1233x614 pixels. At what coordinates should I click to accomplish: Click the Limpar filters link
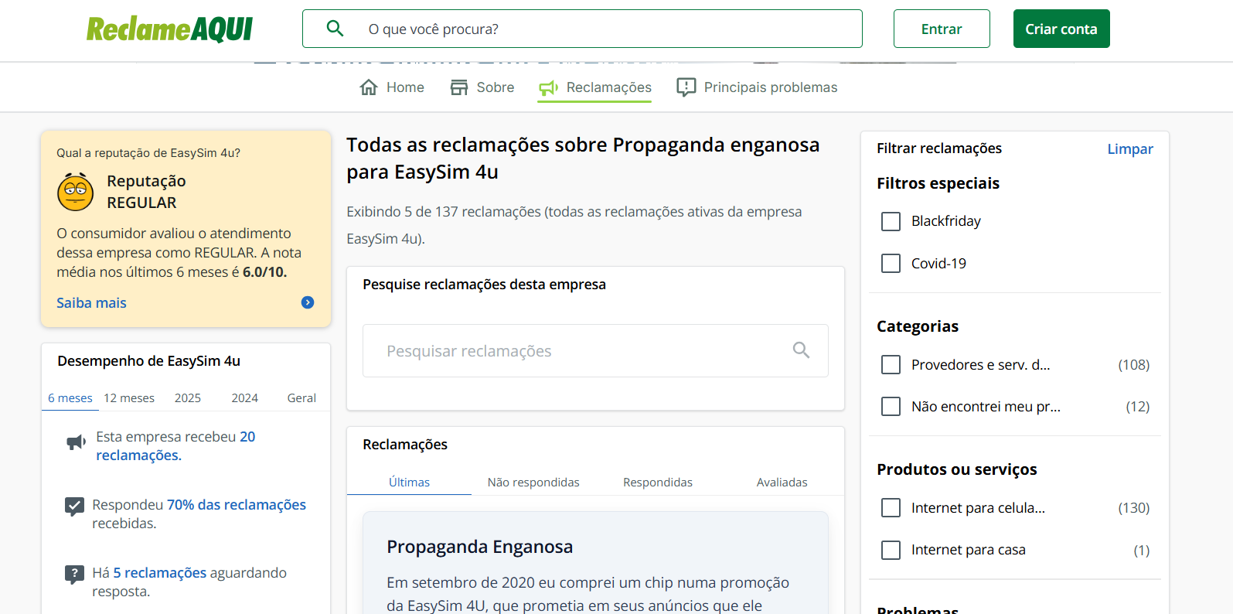tap(1129, 149)
